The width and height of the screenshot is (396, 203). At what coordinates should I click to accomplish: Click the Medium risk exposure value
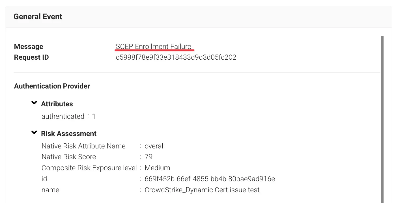coord(157,168)
